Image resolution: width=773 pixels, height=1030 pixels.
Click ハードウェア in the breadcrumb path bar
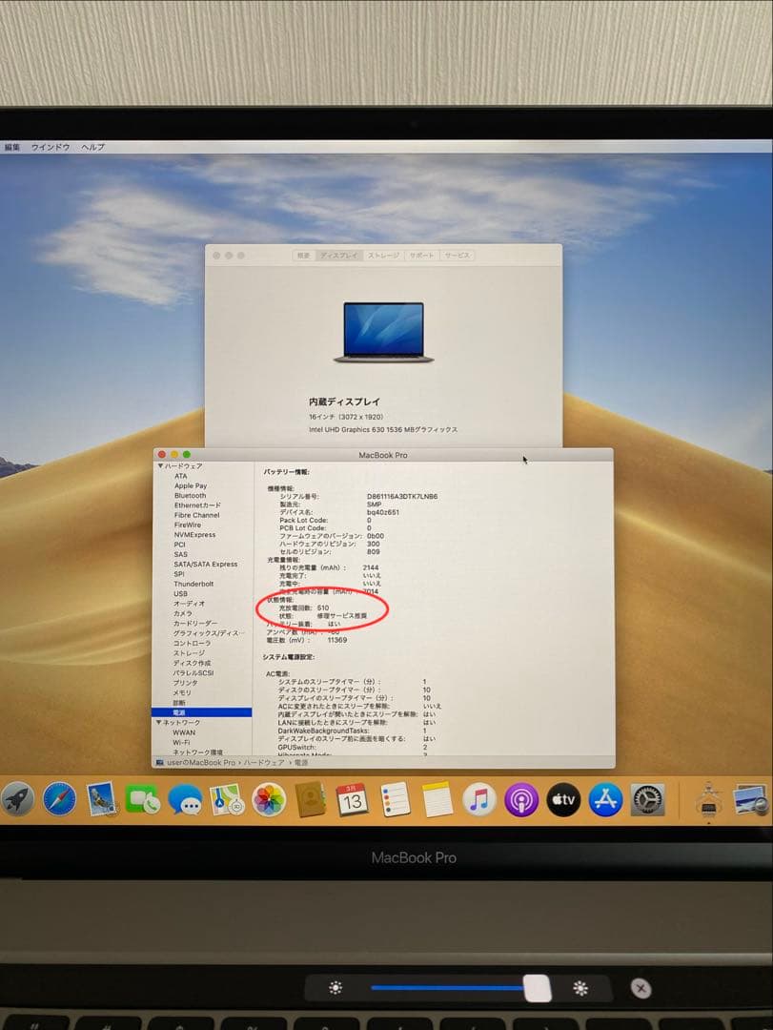pos(264,764)
